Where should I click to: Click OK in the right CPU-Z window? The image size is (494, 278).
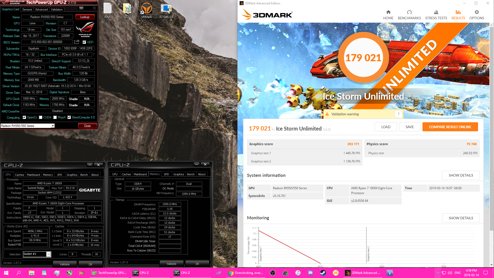(197, 264)
